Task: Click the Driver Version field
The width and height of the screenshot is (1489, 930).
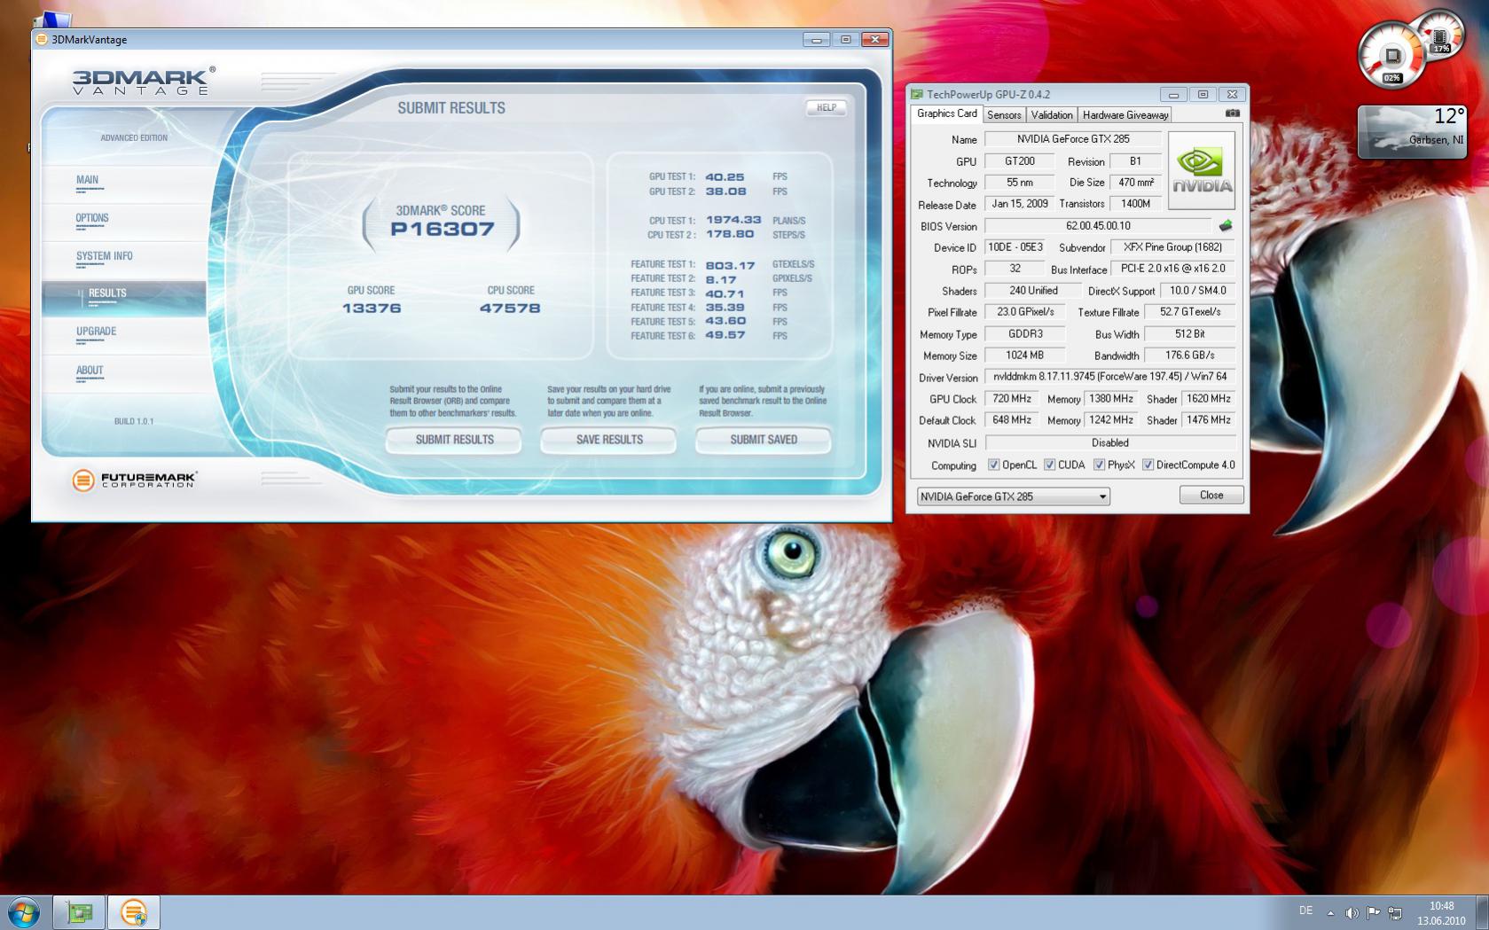Action: click(x=1110, y=377)
